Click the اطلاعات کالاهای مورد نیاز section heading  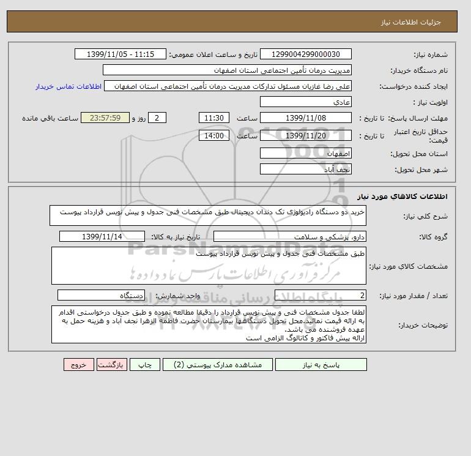coord(402,196)
